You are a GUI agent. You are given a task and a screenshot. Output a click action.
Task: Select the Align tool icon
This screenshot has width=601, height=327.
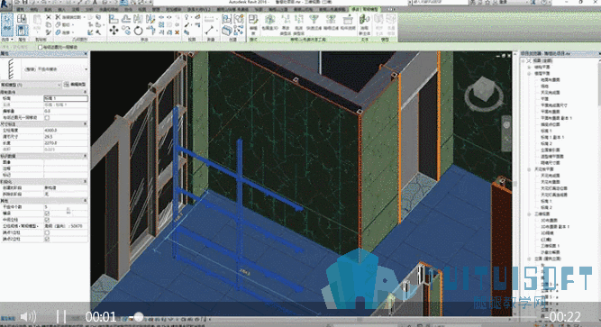pyautogui.click(x=114, y=19)
